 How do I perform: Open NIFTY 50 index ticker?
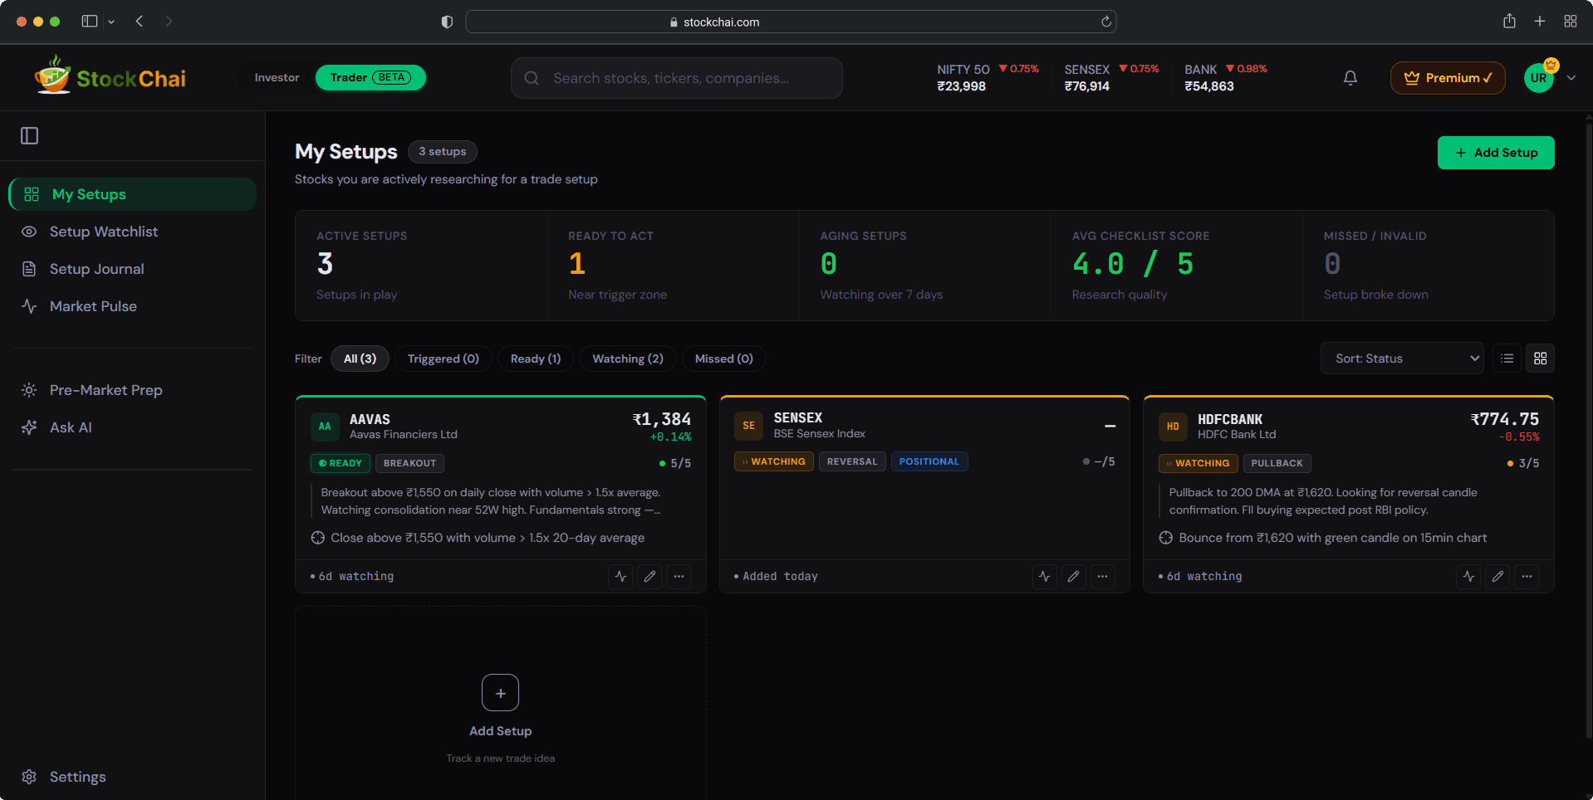[x=988, y=78]
